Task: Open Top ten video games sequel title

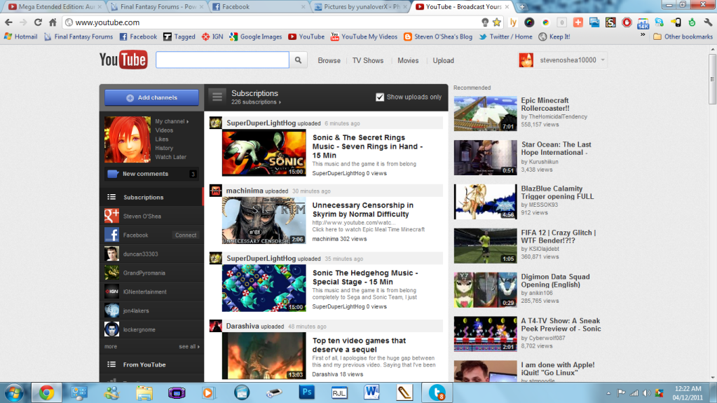Action: [359, 345]
